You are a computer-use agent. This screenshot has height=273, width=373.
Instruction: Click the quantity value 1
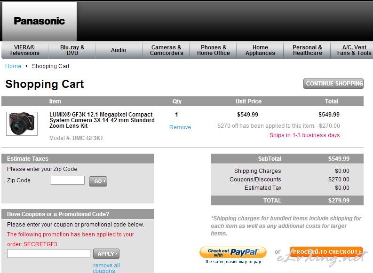tap(176, 115)
